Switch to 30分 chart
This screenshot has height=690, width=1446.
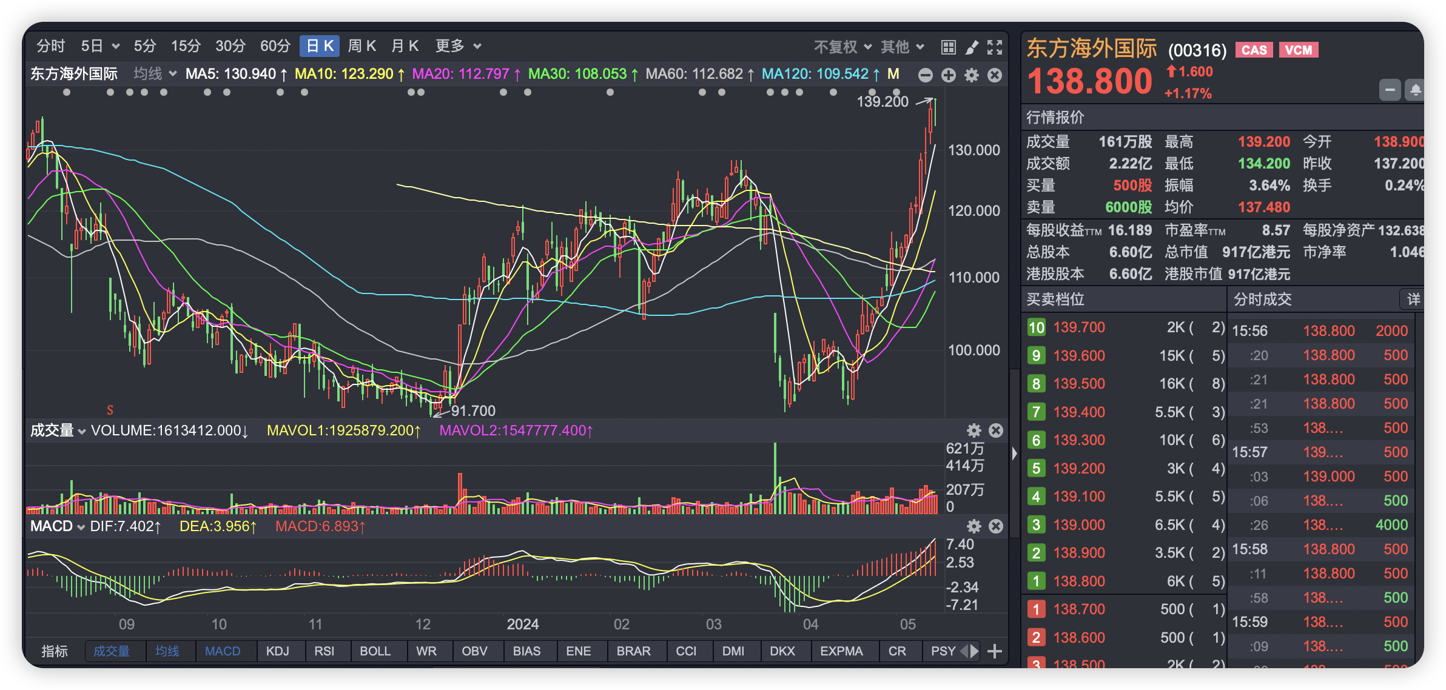[x=230, y=46]
